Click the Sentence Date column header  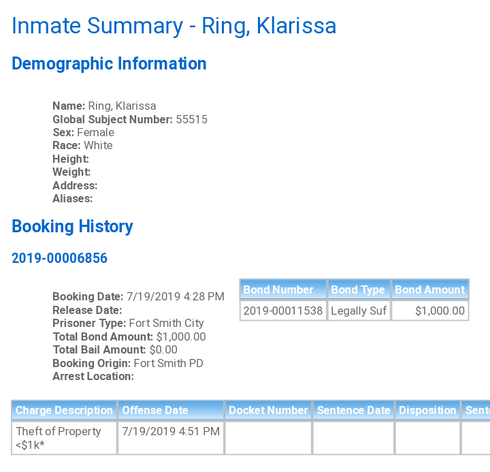coord(353,411)
